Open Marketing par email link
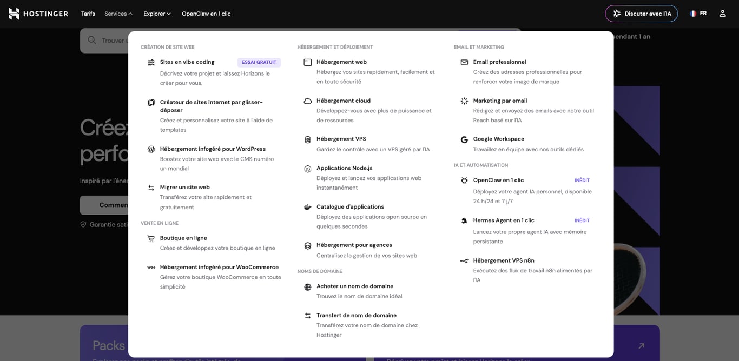The height and width of the screenshot is (361, 739). [x=500, y=101]
